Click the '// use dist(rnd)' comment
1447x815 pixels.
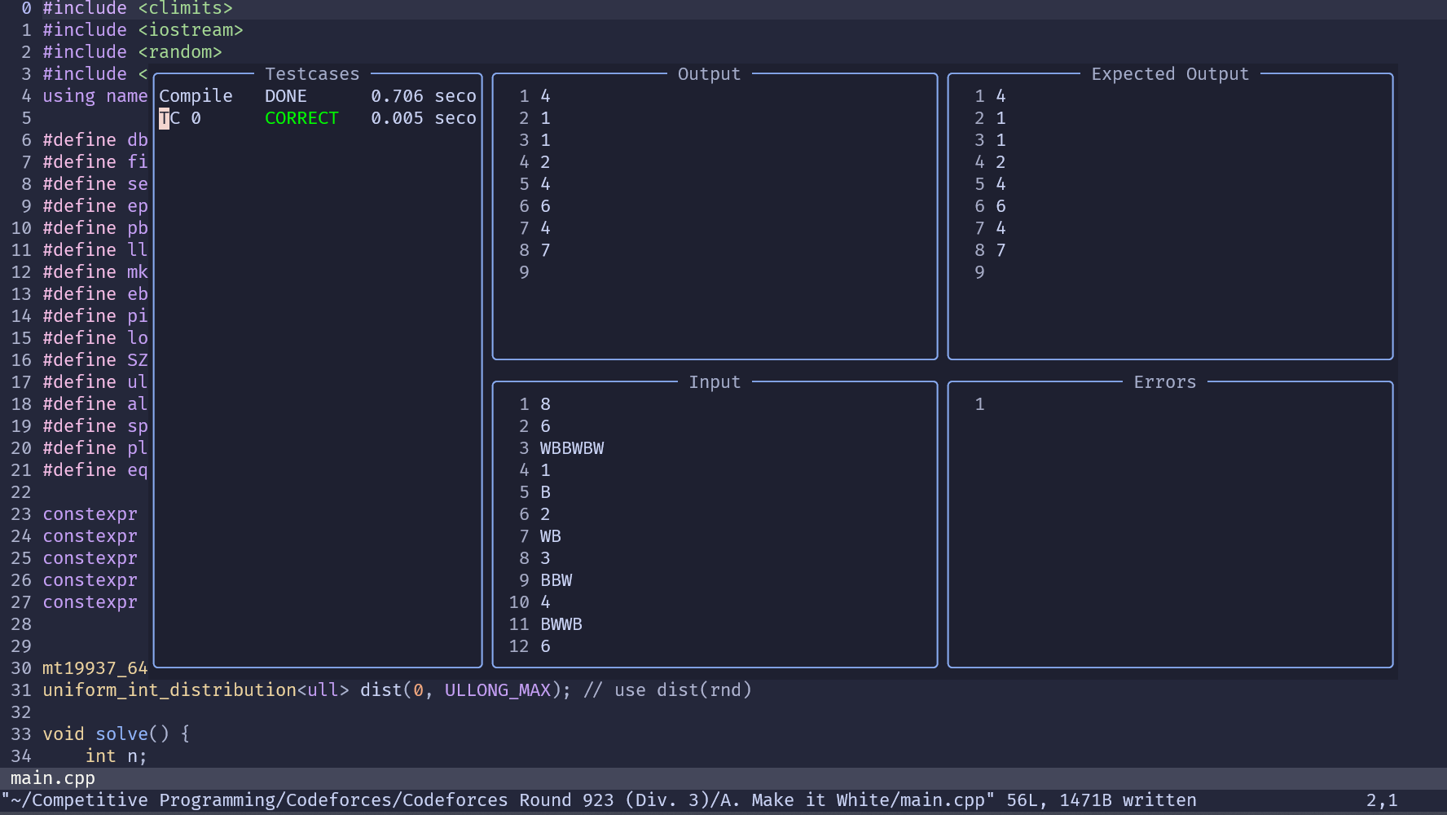click(667, 690)
